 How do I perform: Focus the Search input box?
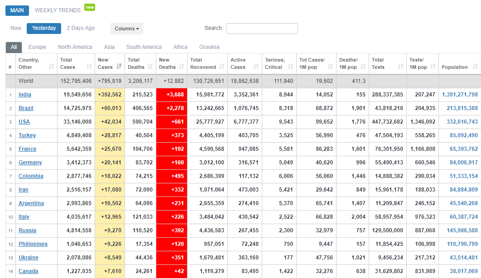point(262,29)
